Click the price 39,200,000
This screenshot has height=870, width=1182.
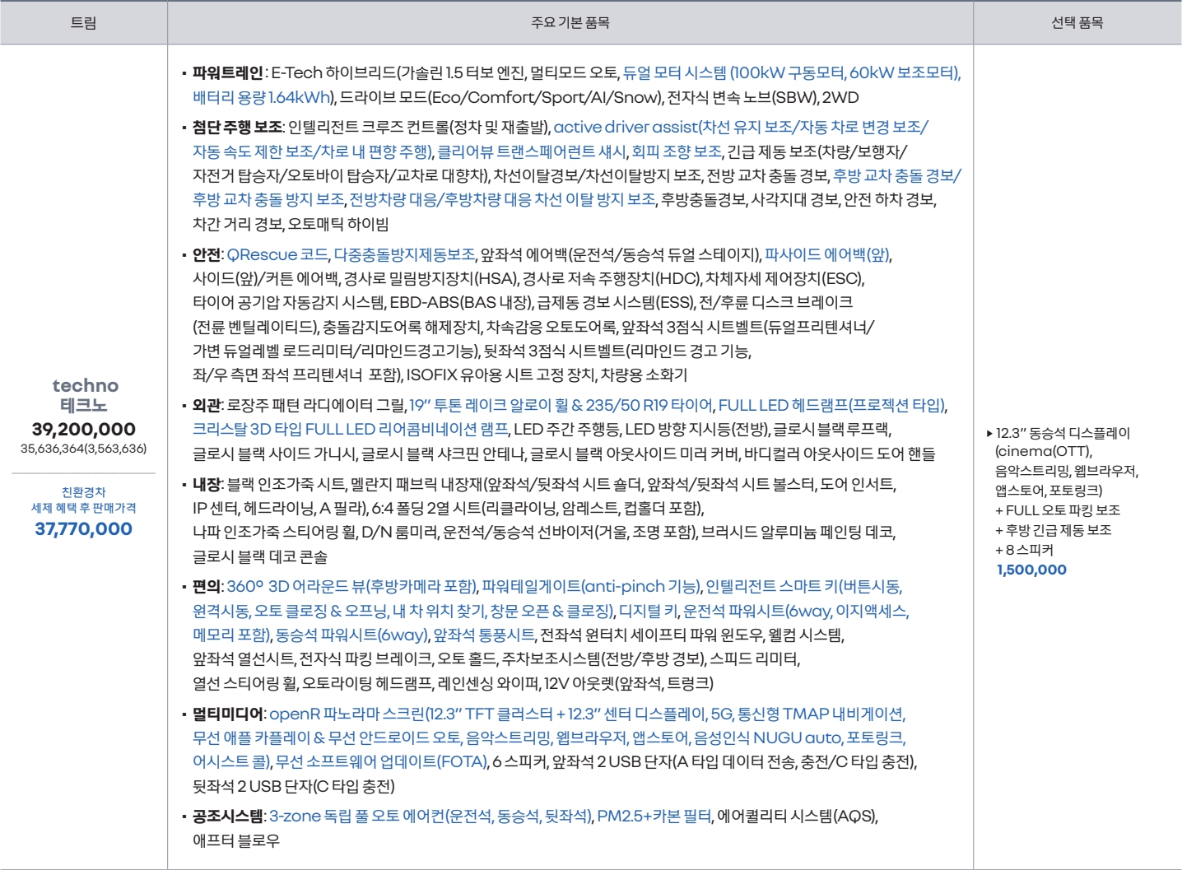83,429
